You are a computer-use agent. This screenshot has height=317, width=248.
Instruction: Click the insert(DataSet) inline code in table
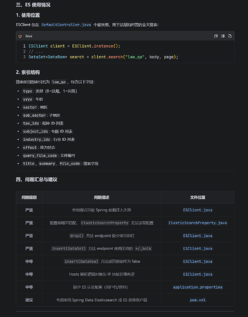coord(69,249)
